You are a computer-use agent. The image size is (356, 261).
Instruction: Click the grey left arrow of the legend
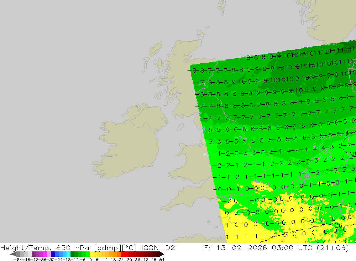(x=13, y=254)
